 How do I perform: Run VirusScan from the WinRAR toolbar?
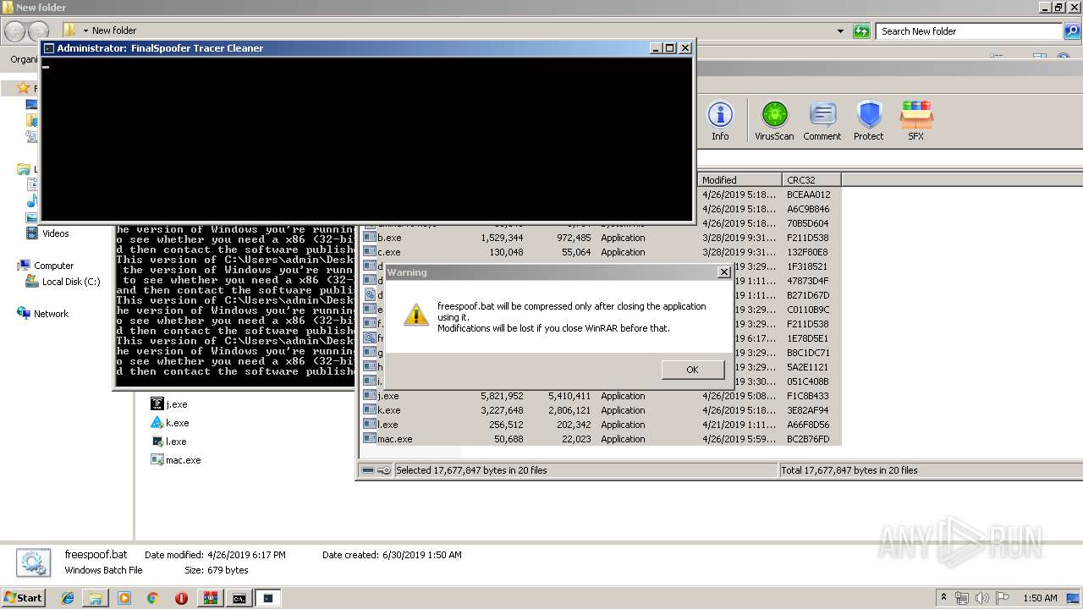point(774,121)
